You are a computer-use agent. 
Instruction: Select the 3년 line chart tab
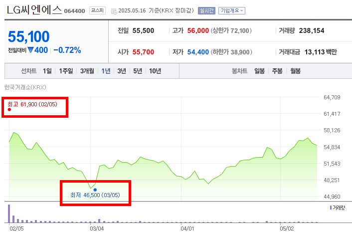122,71
